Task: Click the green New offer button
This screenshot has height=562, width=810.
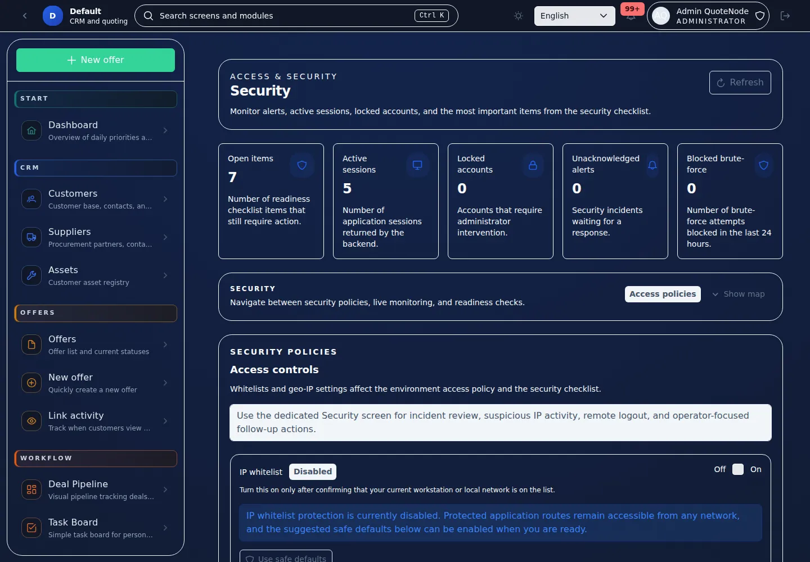Action: click(x=96, y=60)
